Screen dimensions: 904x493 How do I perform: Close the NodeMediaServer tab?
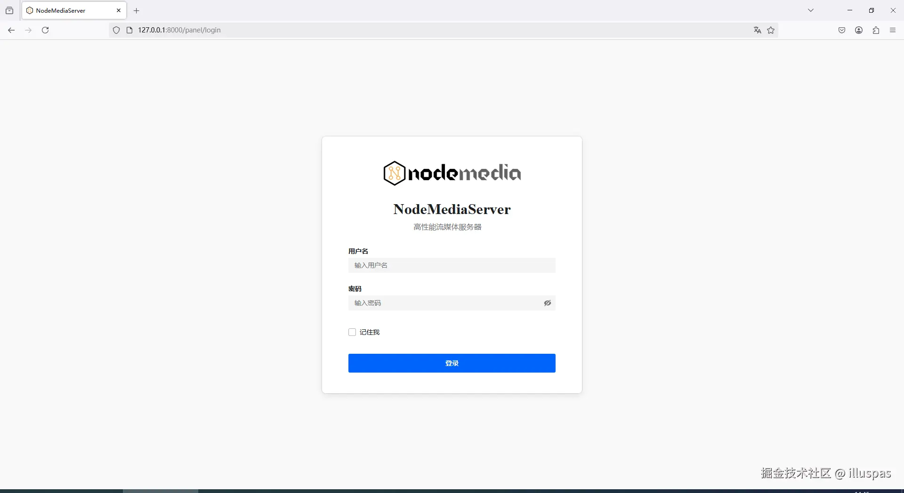tap(119, 10)
